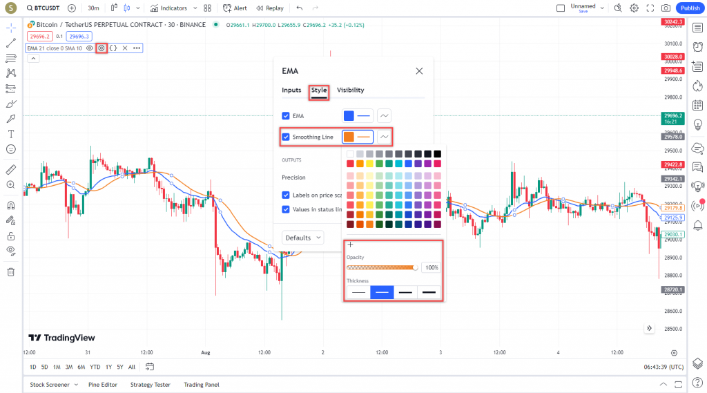Viewport: 707px width, 393px height.
Task: Add symbol with plus icon near BTCUSDT
Action: (x=72, y=8)
